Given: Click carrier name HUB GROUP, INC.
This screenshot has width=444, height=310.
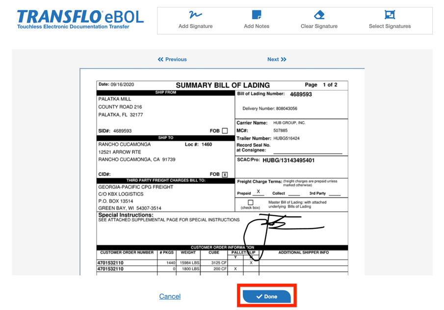Looking at the screenshot, I should pos(289,123).
